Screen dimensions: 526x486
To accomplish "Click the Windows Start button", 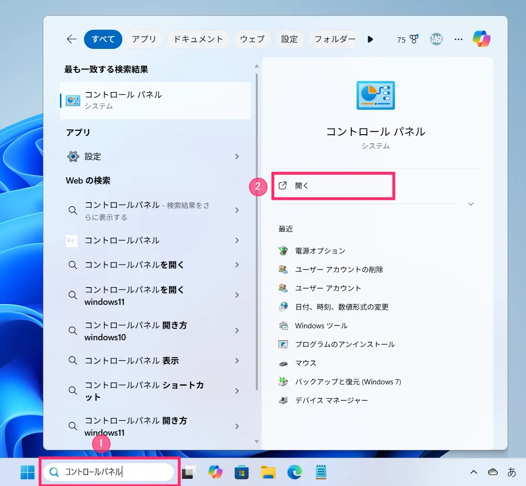I will click(x=27, y=472).
